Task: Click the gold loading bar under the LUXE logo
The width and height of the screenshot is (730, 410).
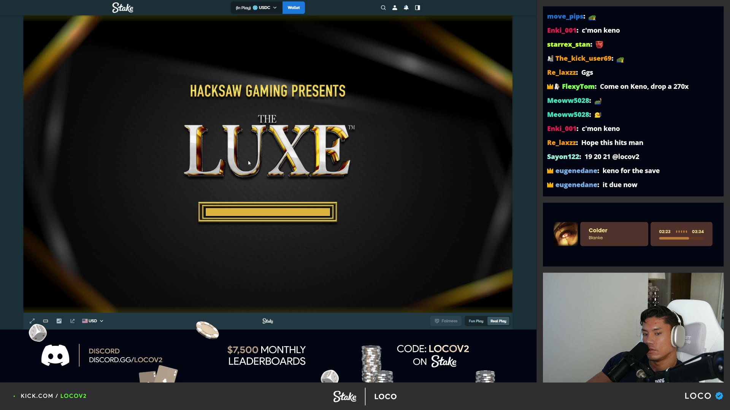Action: [x=268, y=212]
